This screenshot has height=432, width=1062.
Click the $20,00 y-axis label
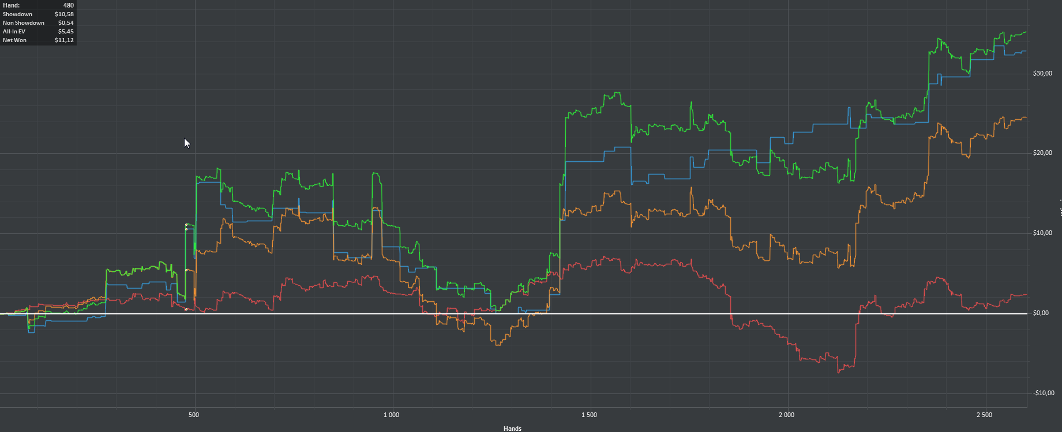tap(1042, 153)
